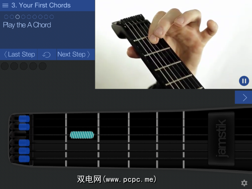Click the first dark score circle
This screenshot has height=189, width=252.
[5, 66]
